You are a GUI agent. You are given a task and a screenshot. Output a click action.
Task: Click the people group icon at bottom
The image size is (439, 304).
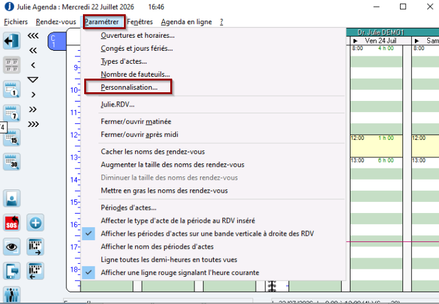click(x=12, y=295)
